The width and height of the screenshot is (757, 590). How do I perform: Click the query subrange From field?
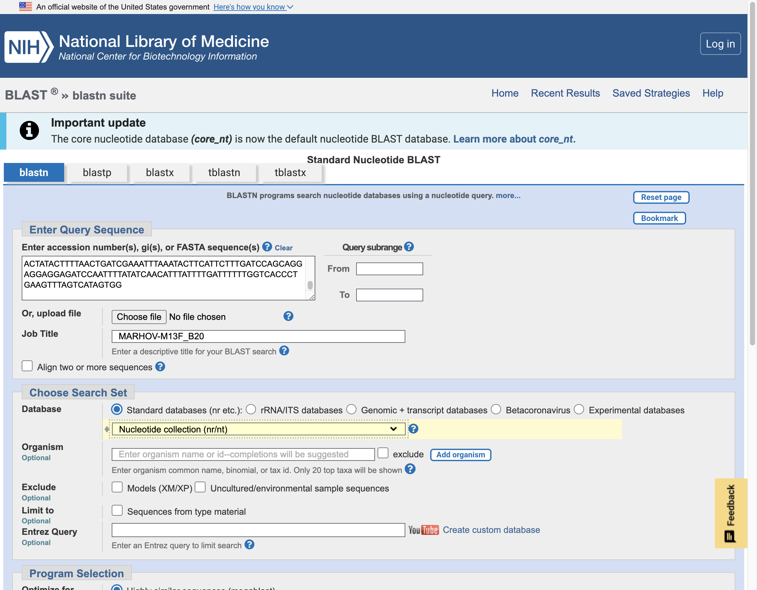tap(390, 269)
